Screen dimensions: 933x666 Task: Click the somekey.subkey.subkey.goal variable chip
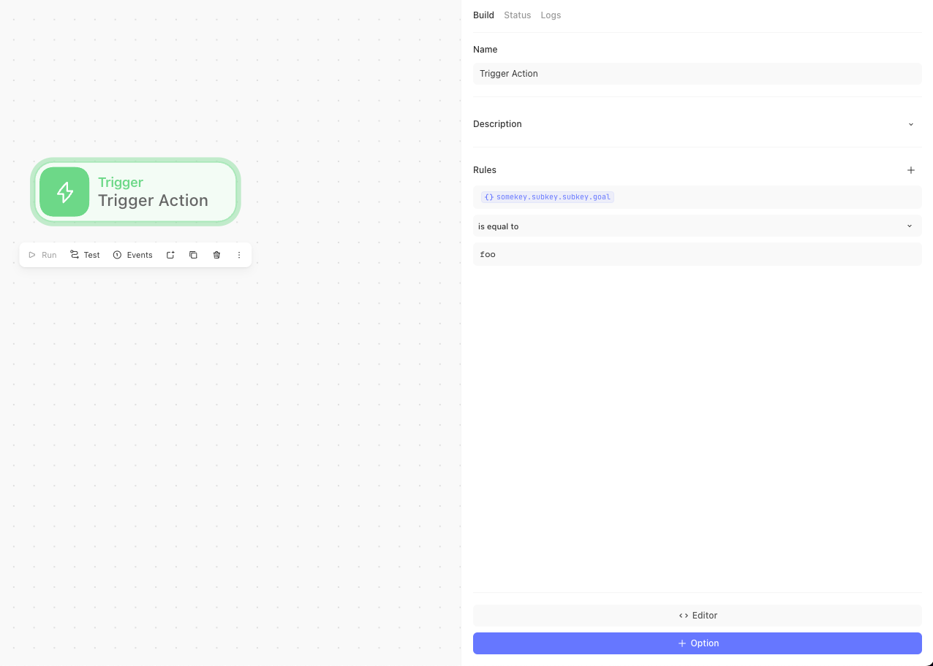pyautogui.click(x=547, y=197)
